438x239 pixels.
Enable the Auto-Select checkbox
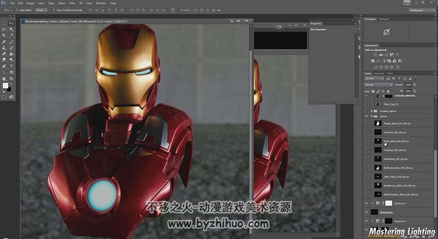tap(17, 10)
